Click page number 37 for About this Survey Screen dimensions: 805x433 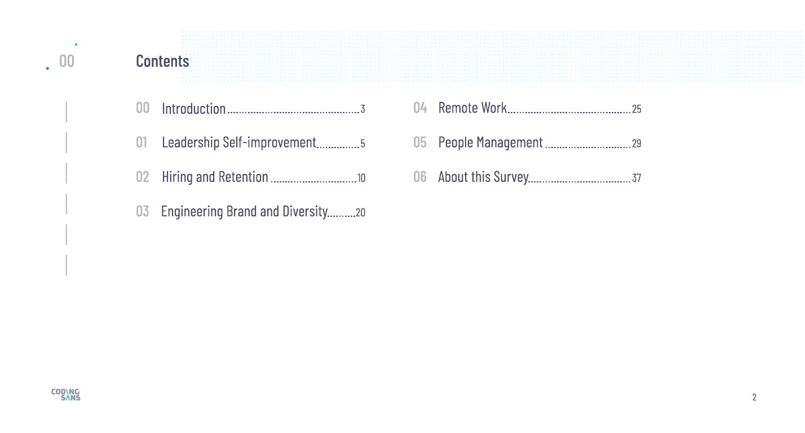click(x=636, y=178)
